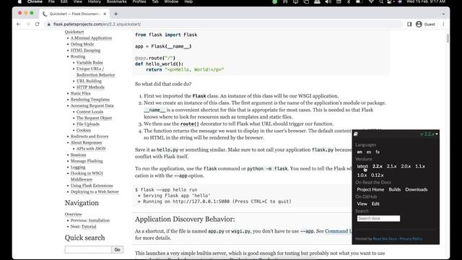Open the Privacy Policy link
The width and height of the screenshot is (462, 260).
(x=411, y=239)
